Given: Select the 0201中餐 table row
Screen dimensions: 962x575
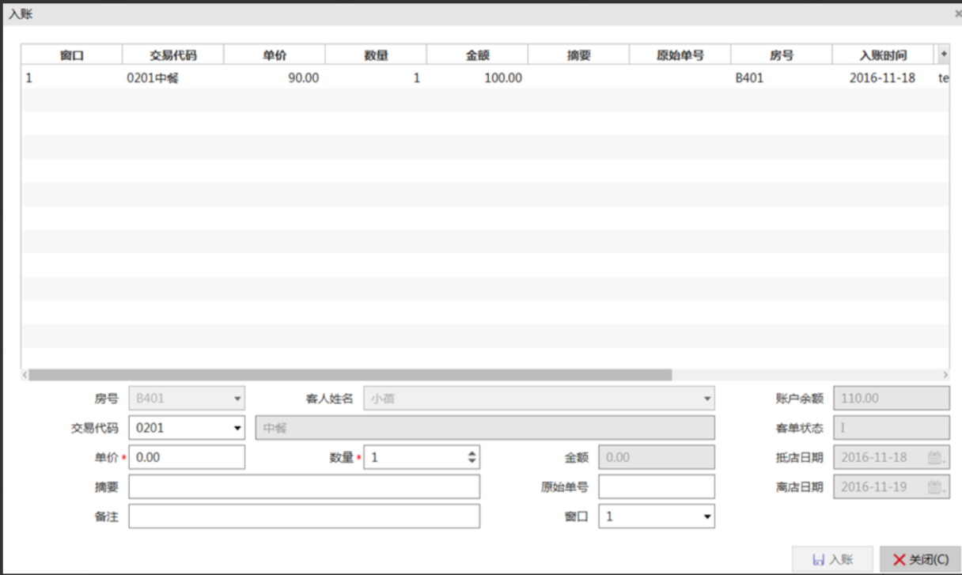Looking at the screenshot, I should 316,78.
